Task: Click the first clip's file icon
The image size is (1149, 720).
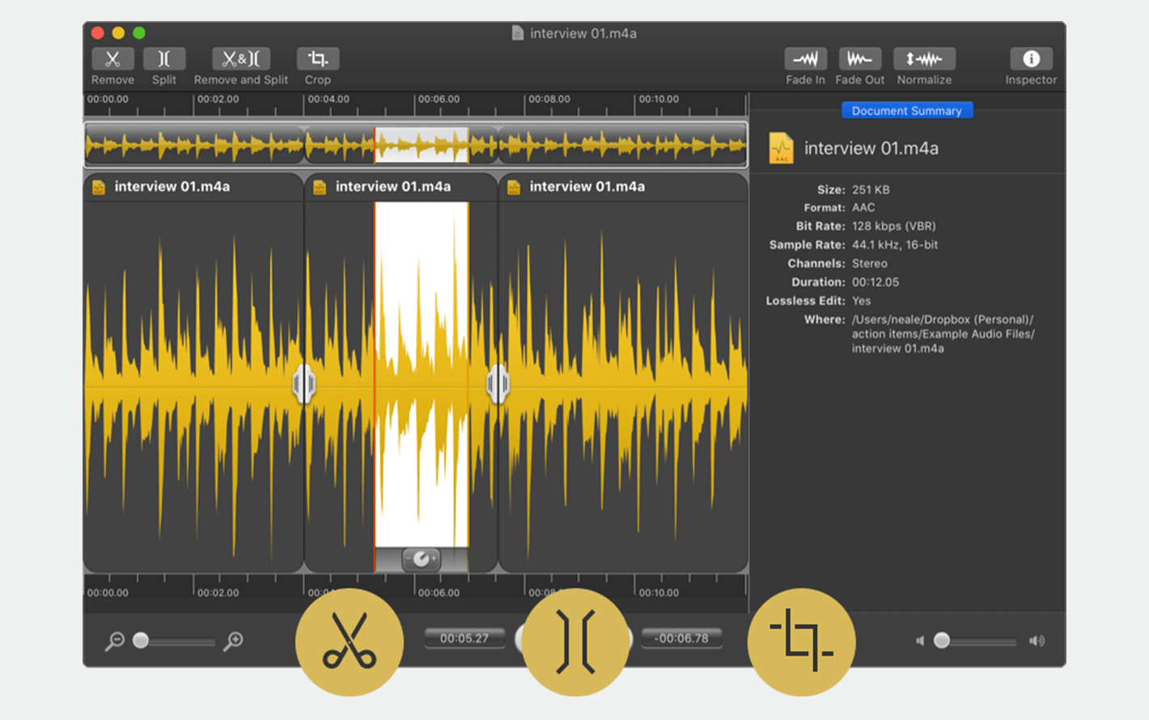Action: pos(99,187)
